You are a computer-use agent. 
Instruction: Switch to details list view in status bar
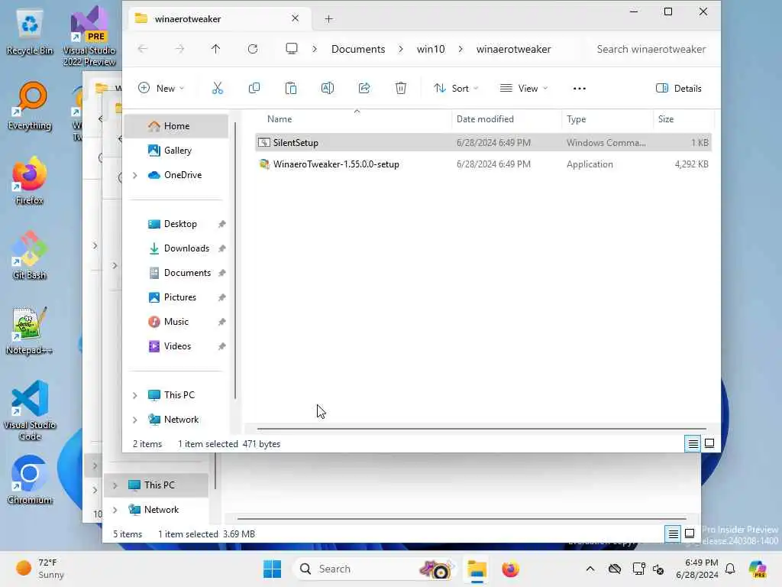point(693,443)
